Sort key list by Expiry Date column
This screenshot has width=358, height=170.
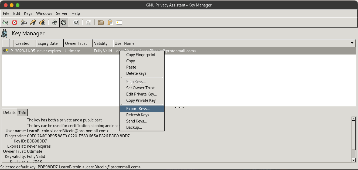pos(47,43)
